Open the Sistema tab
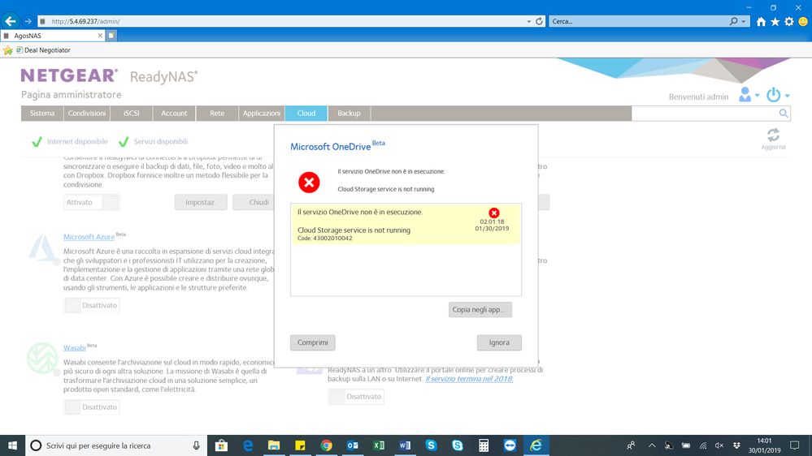The width and height of the screenshot is (812, 456). coord(42,114)
